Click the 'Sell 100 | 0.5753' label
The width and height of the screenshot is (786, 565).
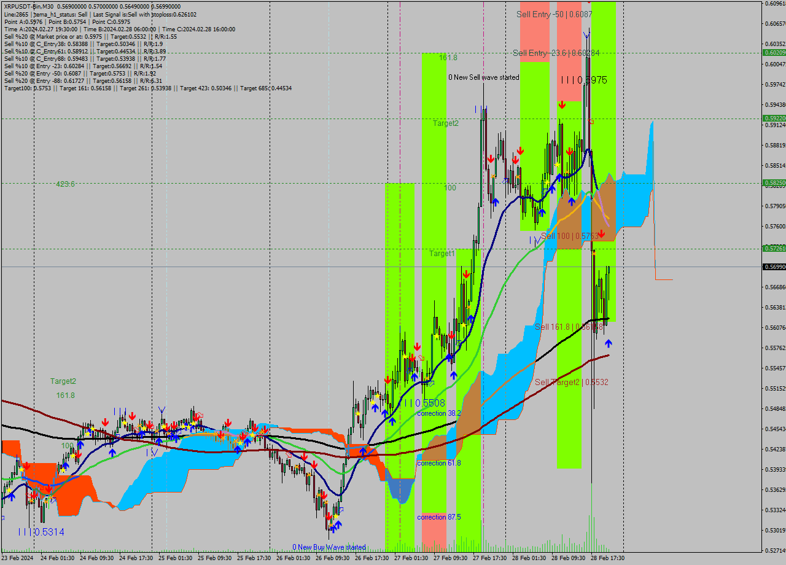(569, 236)
